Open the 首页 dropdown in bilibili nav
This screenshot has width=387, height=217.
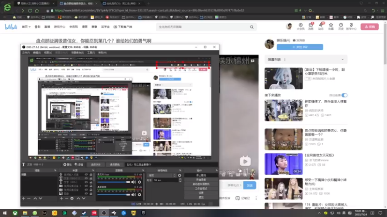26,27
